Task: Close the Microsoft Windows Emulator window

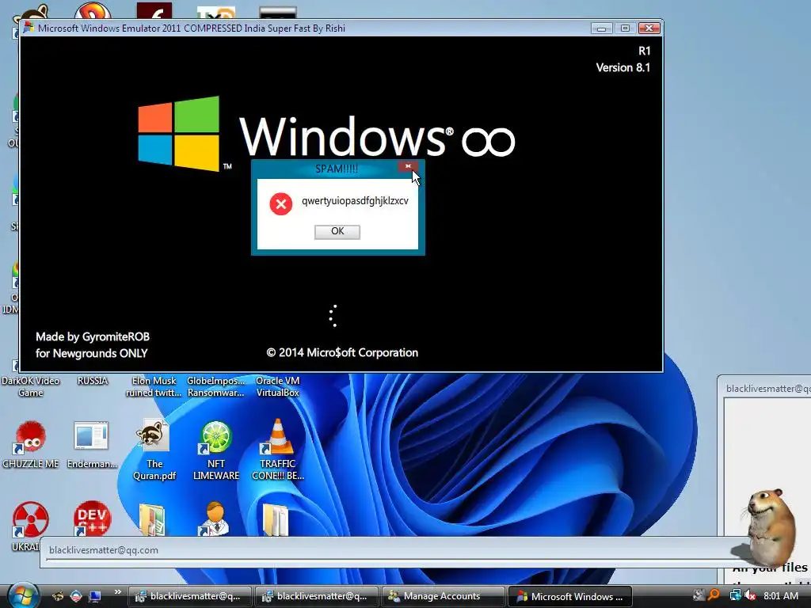Action: (649, 28)
